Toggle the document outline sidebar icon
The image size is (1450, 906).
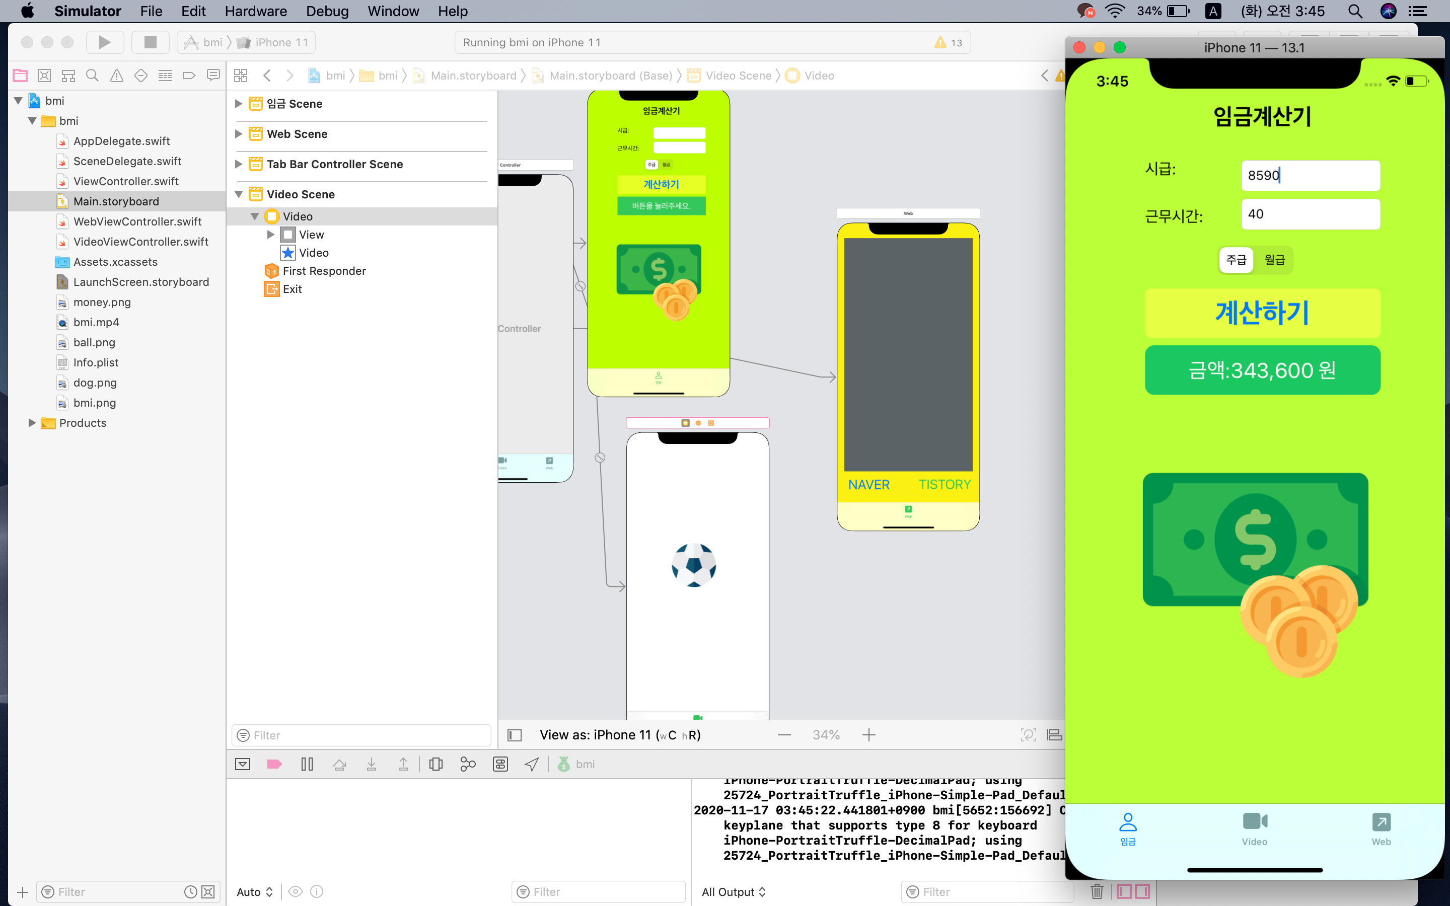[515, 735]
